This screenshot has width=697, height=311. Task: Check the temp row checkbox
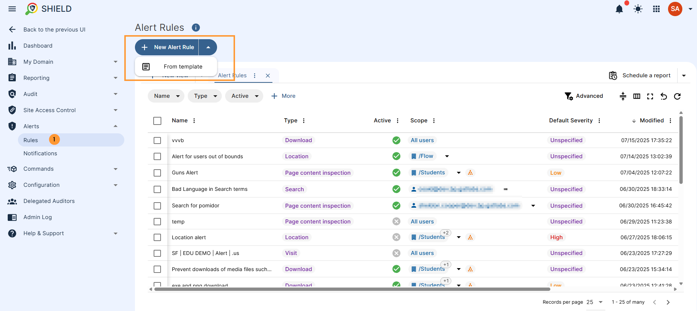pos(157,222)
